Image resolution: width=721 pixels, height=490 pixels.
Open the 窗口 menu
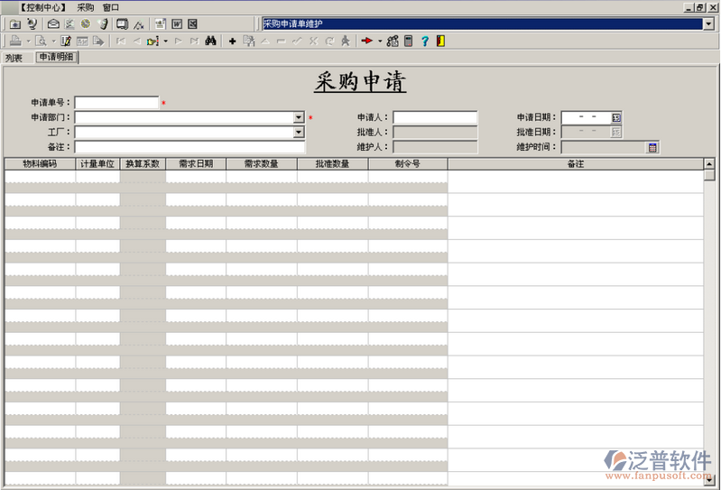click(110, 7)
